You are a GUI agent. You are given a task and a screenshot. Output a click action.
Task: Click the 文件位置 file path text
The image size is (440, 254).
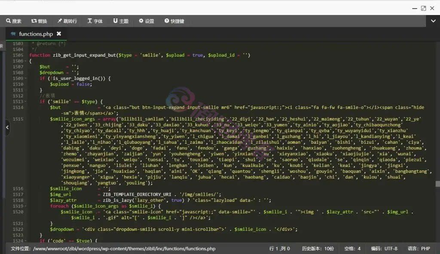[x=113, y=249]
